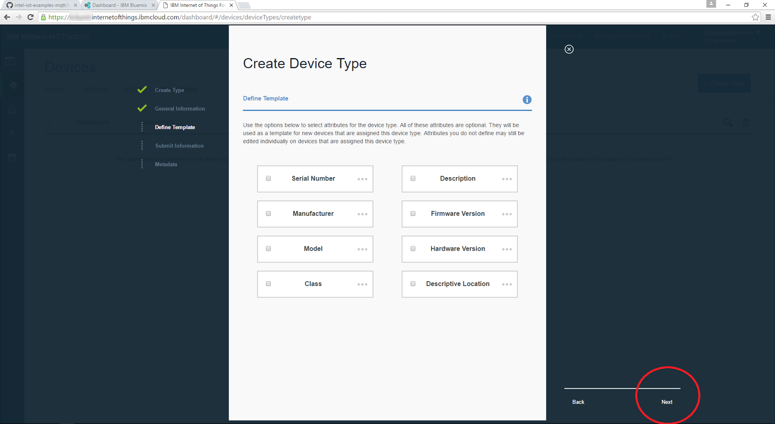Viewport: 775px width, 424px height.
Task: Open the Model attribute's three-dot menu
Action: 362,249
